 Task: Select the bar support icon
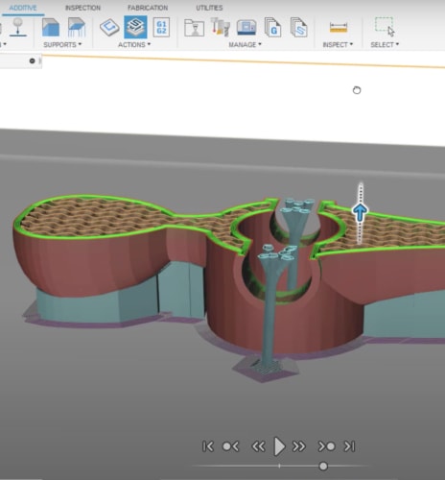(77, 28)
